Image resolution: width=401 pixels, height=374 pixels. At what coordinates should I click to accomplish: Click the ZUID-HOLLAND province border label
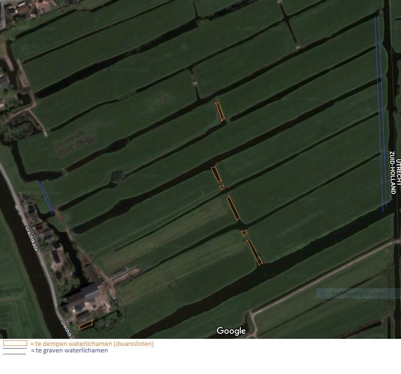click(393, 172)
